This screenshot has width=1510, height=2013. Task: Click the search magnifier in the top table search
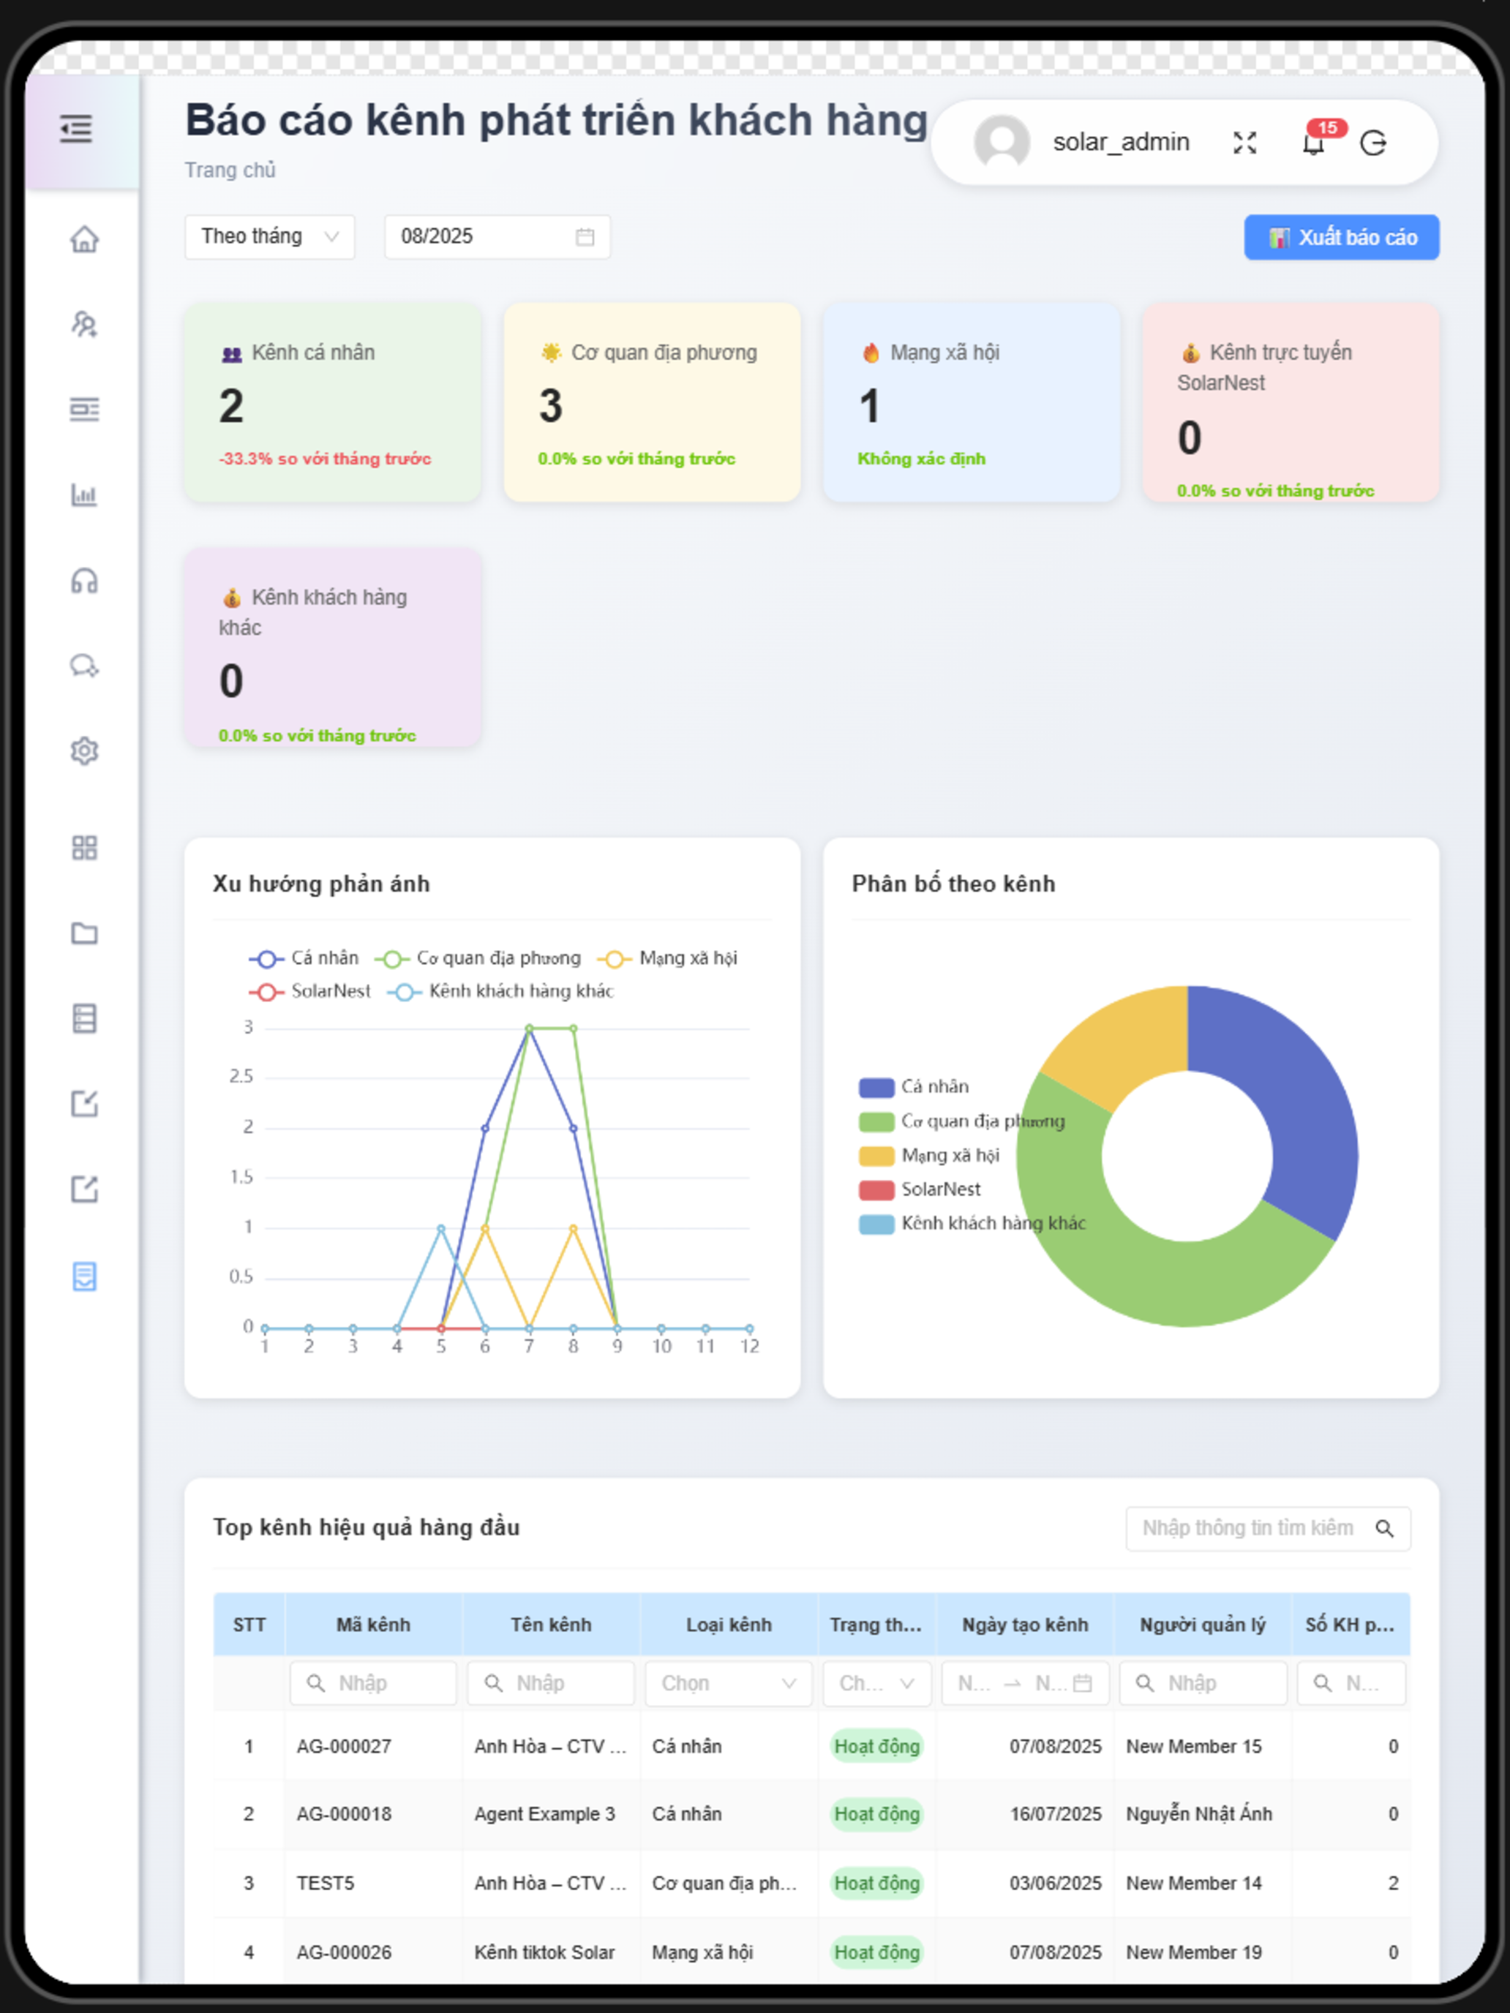[x=1384, y=1529]
